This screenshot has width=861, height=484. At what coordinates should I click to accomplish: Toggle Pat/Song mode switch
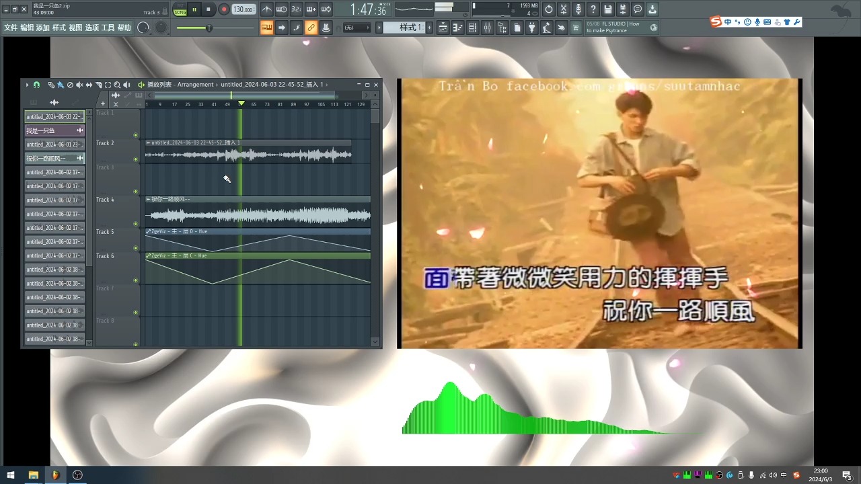180,9
